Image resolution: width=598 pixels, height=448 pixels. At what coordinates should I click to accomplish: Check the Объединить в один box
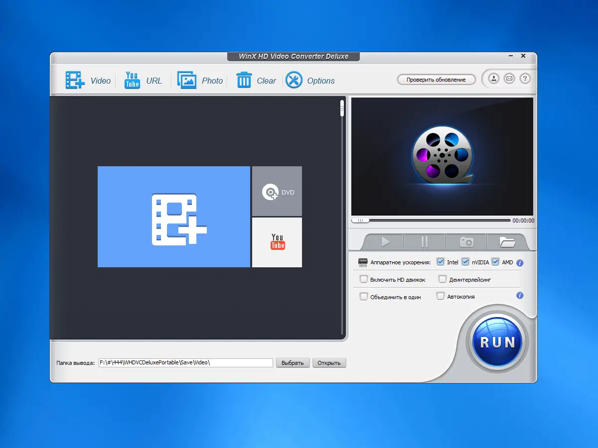(x=364, y=296)
